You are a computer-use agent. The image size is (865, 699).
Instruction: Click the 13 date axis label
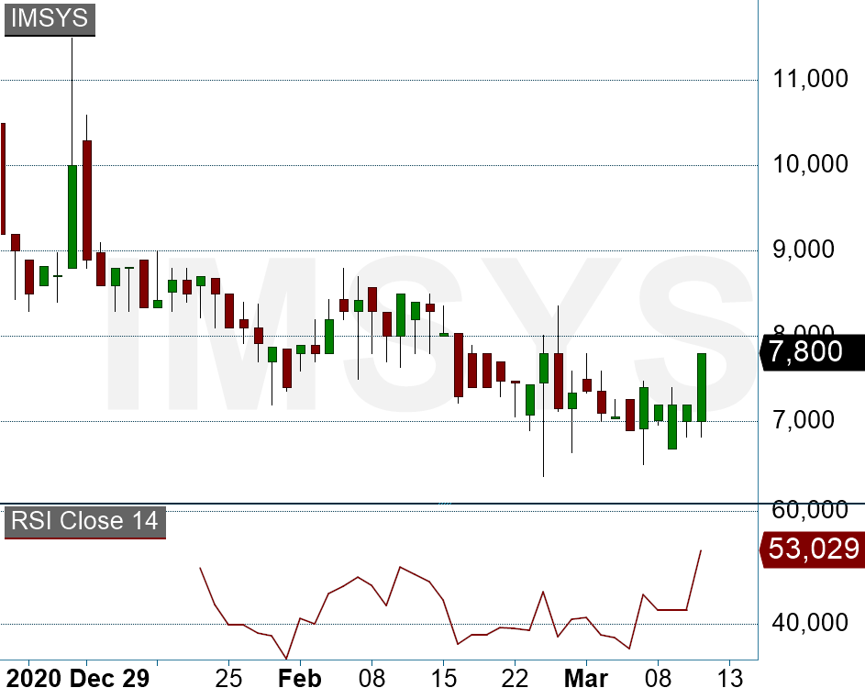(730, 679)
